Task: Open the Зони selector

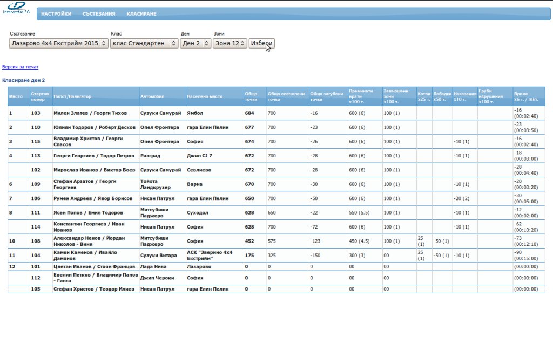Action: (230, 43)
